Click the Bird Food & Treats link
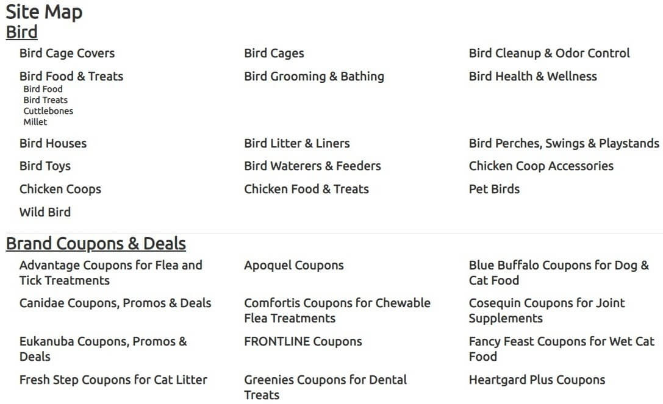 (x=71, y=76)
